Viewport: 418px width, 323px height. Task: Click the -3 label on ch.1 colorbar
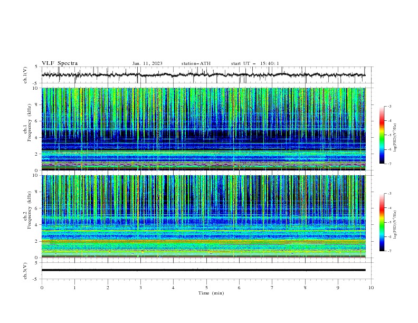tap(389, 106)
